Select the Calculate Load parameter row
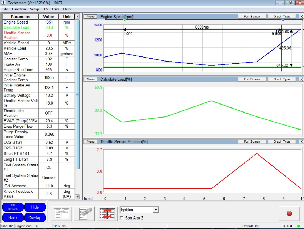Image resolution: width=304 pixels, height=229 pixels. click(x=38, y=27)
